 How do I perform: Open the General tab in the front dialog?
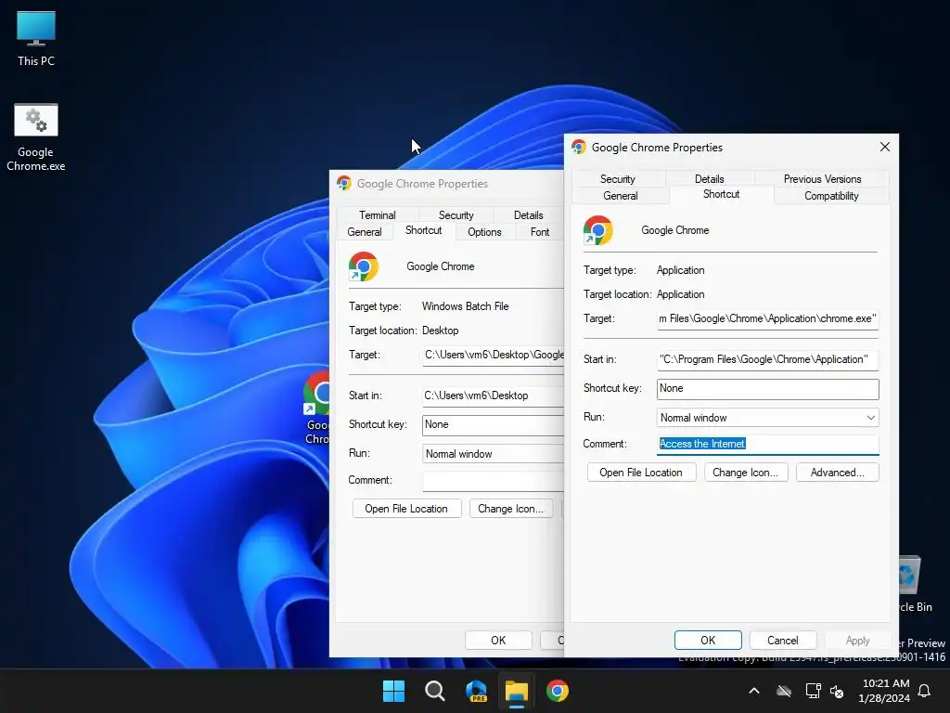pyautogui.click(x=621, y=196)
